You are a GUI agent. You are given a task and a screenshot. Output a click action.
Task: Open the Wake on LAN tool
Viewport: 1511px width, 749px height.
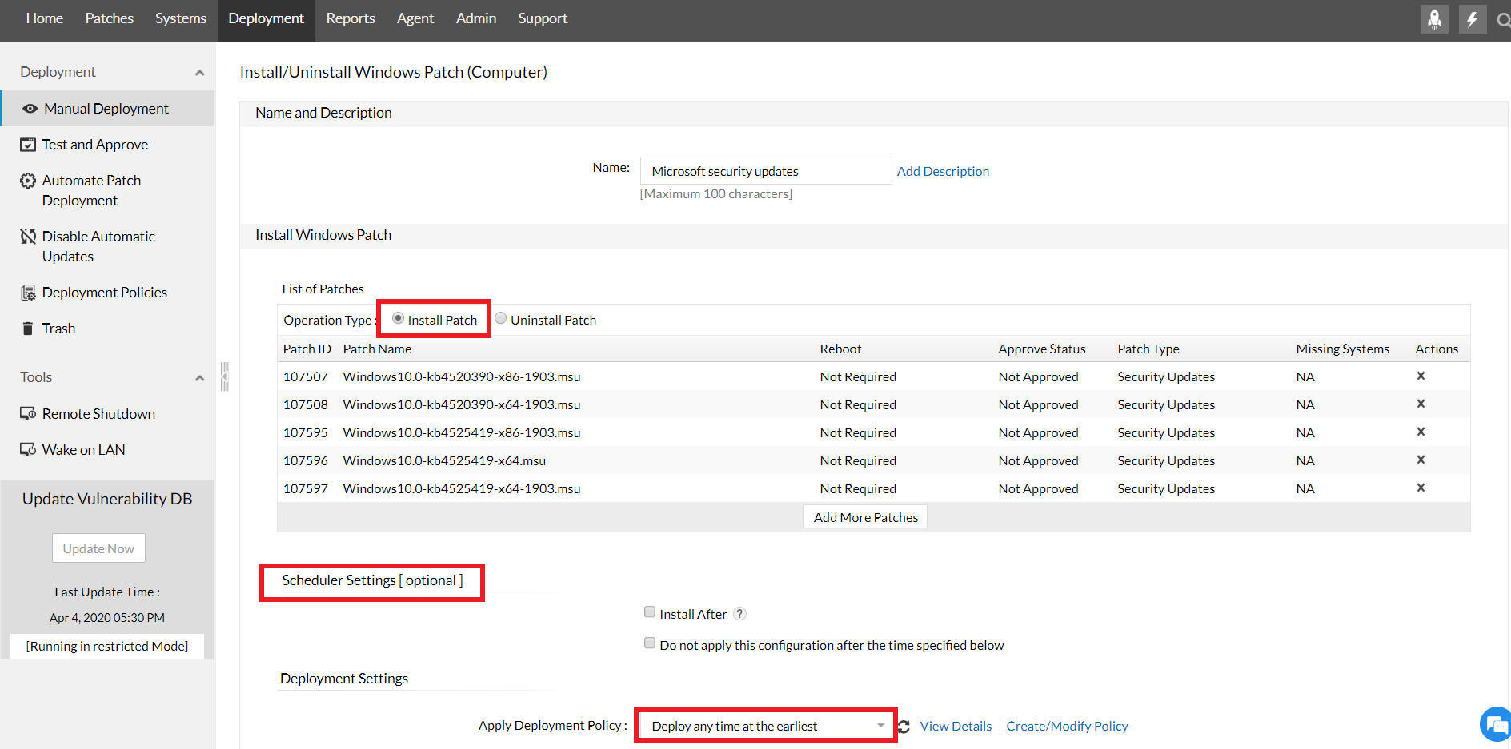82,449
